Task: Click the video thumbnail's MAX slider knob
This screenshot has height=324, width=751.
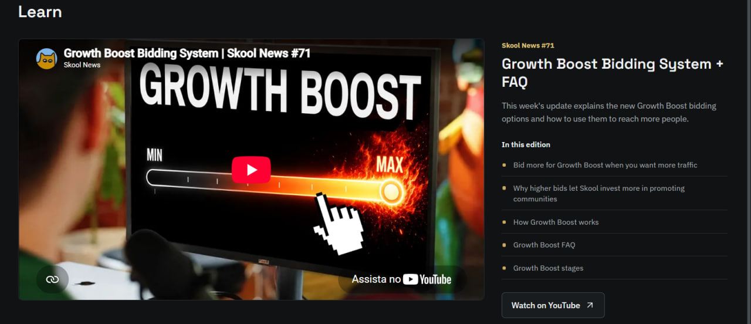Action: 390,191
